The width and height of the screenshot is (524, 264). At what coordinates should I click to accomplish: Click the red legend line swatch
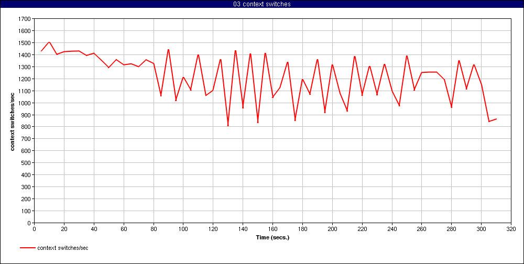(x=28, y=248)
